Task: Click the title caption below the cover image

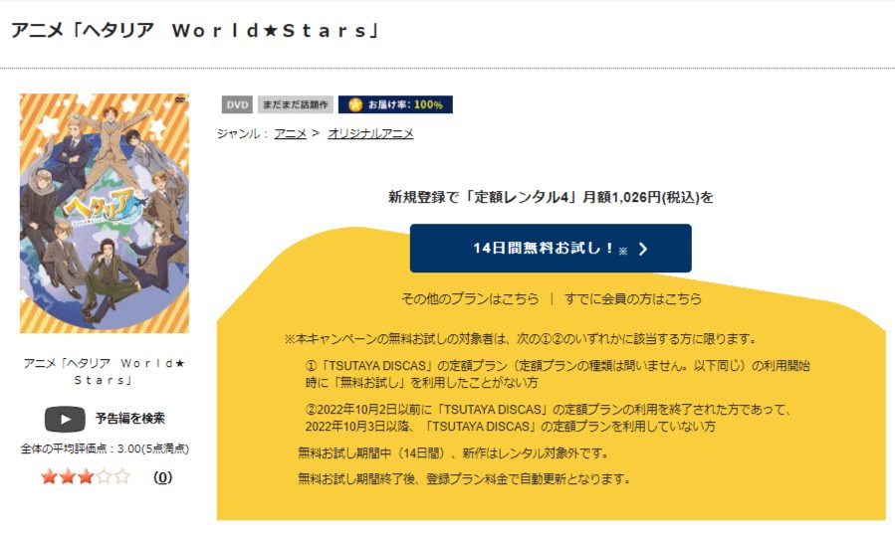Action: [x=105, y=371]
